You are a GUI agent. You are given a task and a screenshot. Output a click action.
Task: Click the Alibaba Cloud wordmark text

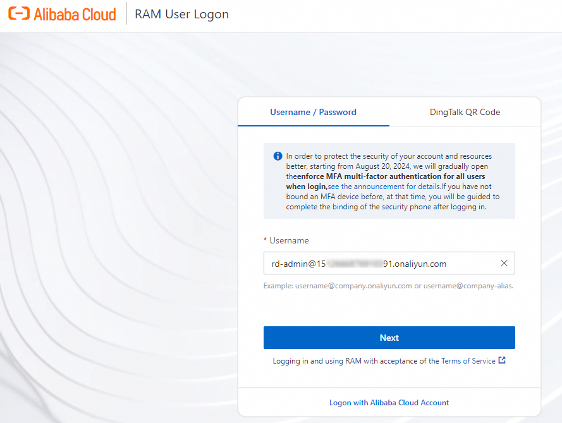coord(75,14)
